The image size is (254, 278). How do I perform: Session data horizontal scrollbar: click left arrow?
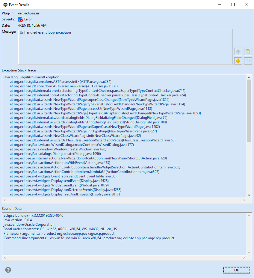pyautogui.click(x=5, y=258)
